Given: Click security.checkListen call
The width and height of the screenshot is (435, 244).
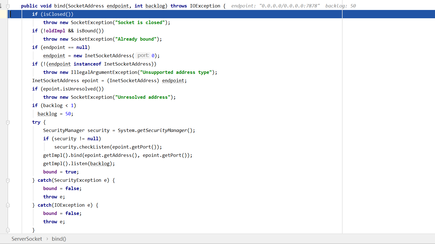Looking at the screenshot, I should [82, 147].
